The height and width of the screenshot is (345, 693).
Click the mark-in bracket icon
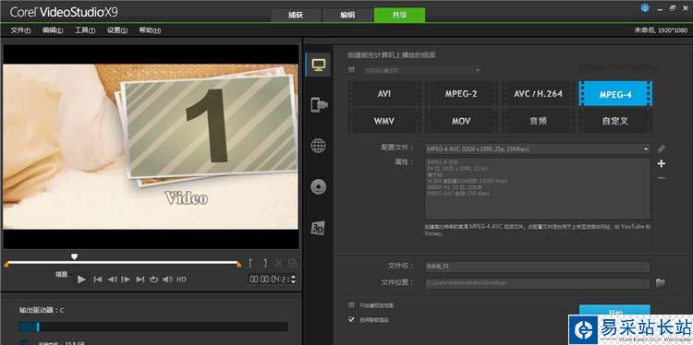250,264
